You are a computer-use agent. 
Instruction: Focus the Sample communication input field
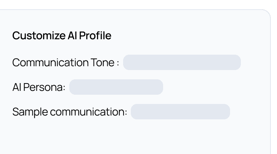click(180, 112)
